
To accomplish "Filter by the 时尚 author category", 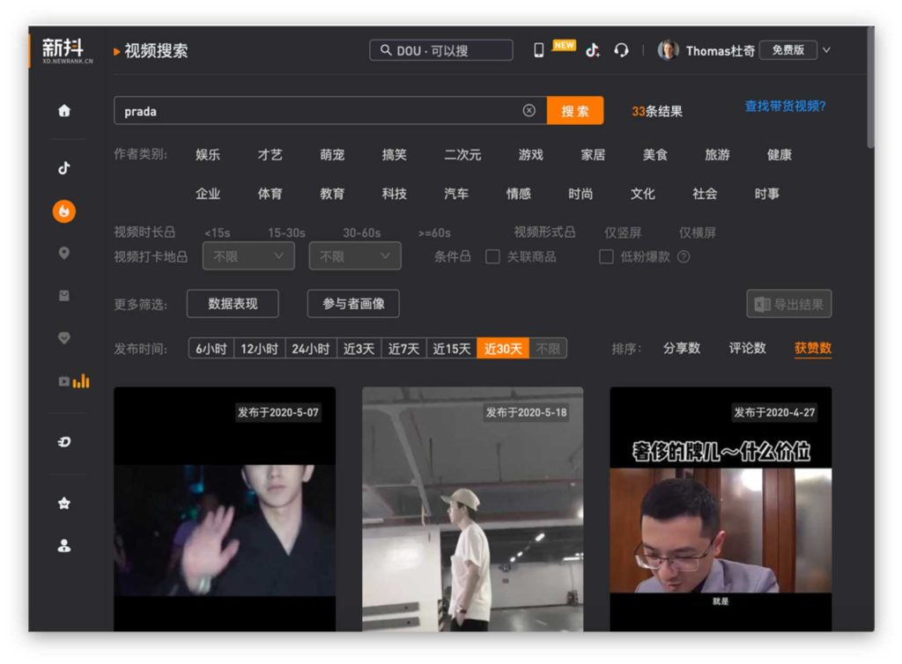I will pyautogui.click(x=580, y=194).
